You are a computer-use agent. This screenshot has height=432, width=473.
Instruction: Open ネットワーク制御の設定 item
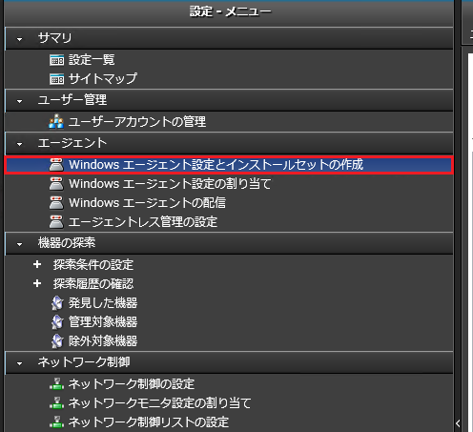(x=132, y=383)
